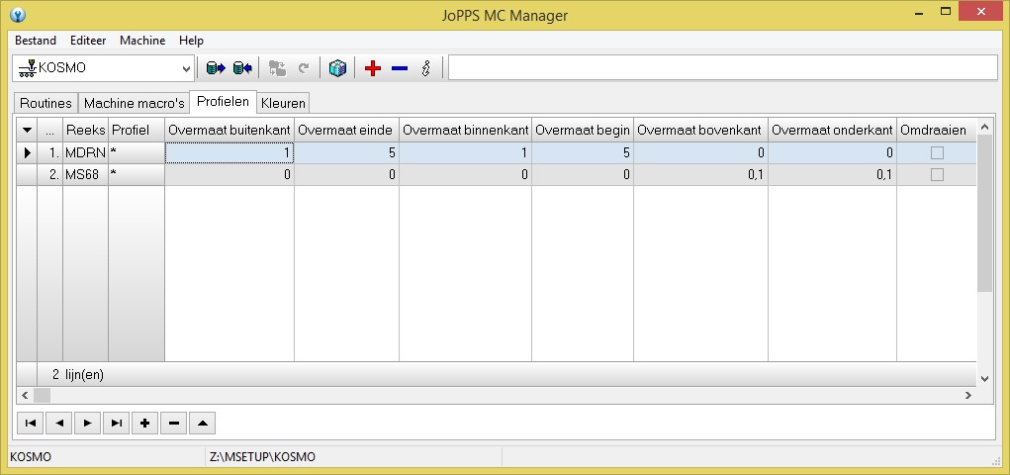This screenshot has height=475, width=1010.
Task: Add an item with the red plus icon
Action: [x=373, y=68]
